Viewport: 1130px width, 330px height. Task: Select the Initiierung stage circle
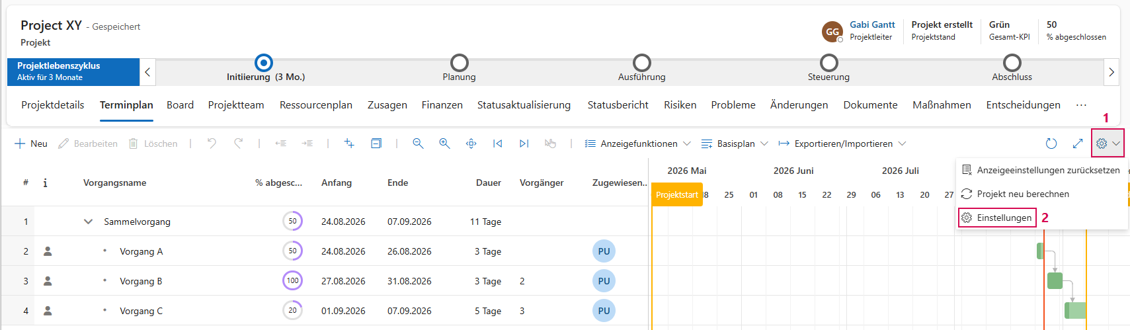coord(264,63)
